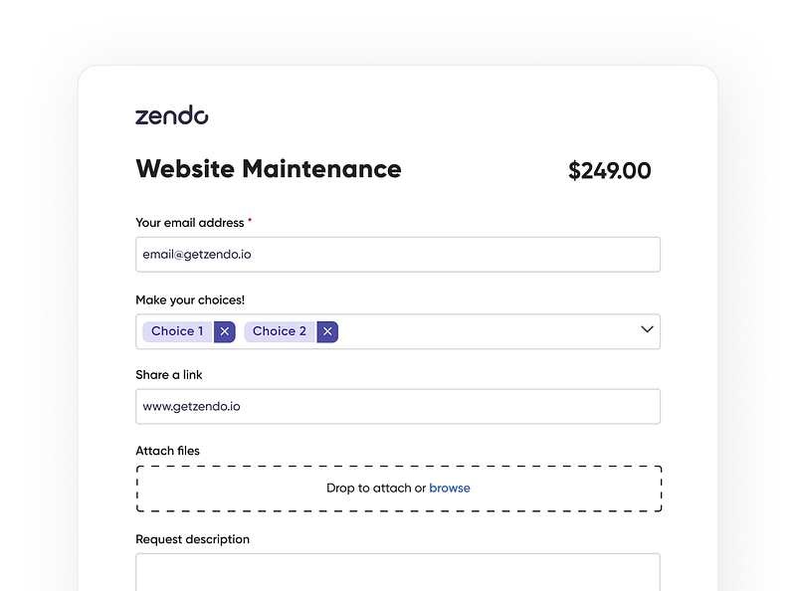Click the Your email address label
The height and width of the screenshot is (591, 796).
point(190,223)
